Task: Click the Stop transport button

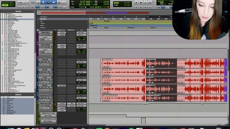Action: click(141, 3)
